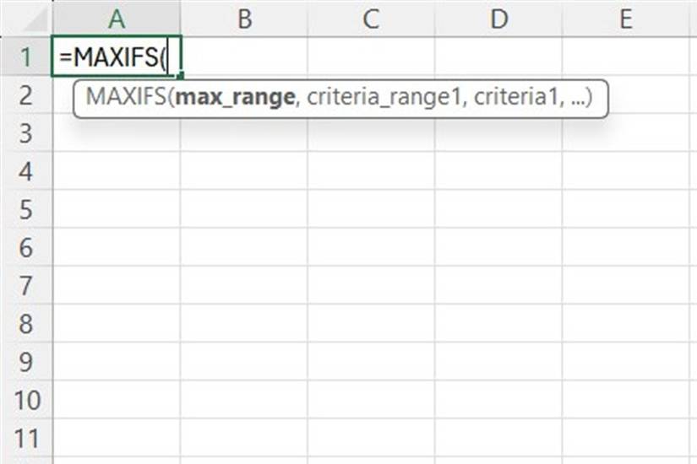Select column B header
This screenshot has width=697, height=464.
click(x=244, y=19)
